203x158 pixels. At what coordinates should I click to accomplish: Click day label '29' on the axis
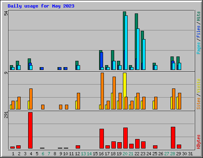[178, 154]
